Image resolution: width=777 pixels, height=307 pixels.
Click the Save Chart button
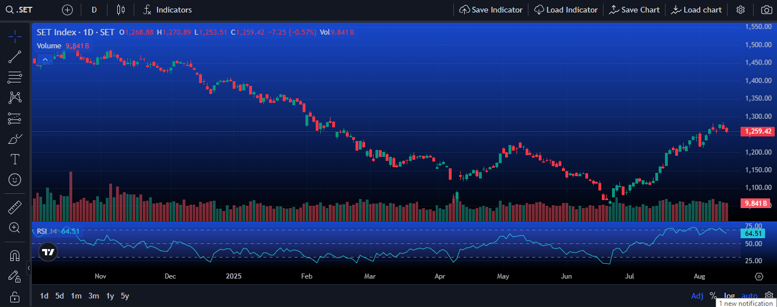click(635, 10)
